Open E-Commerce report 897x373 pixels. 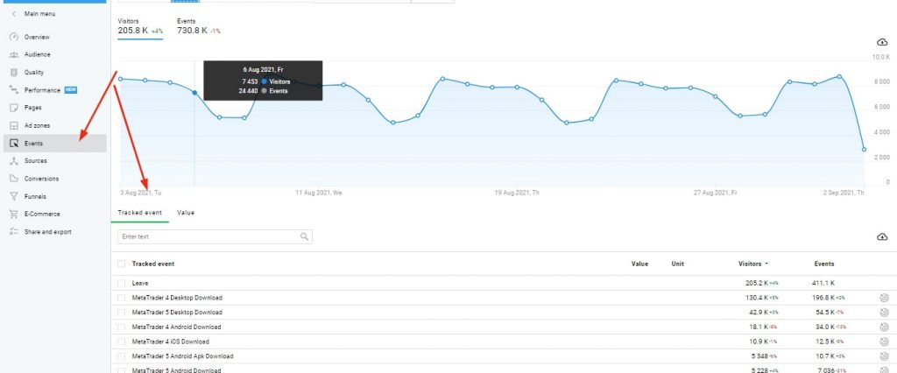[x=42, y=214]
